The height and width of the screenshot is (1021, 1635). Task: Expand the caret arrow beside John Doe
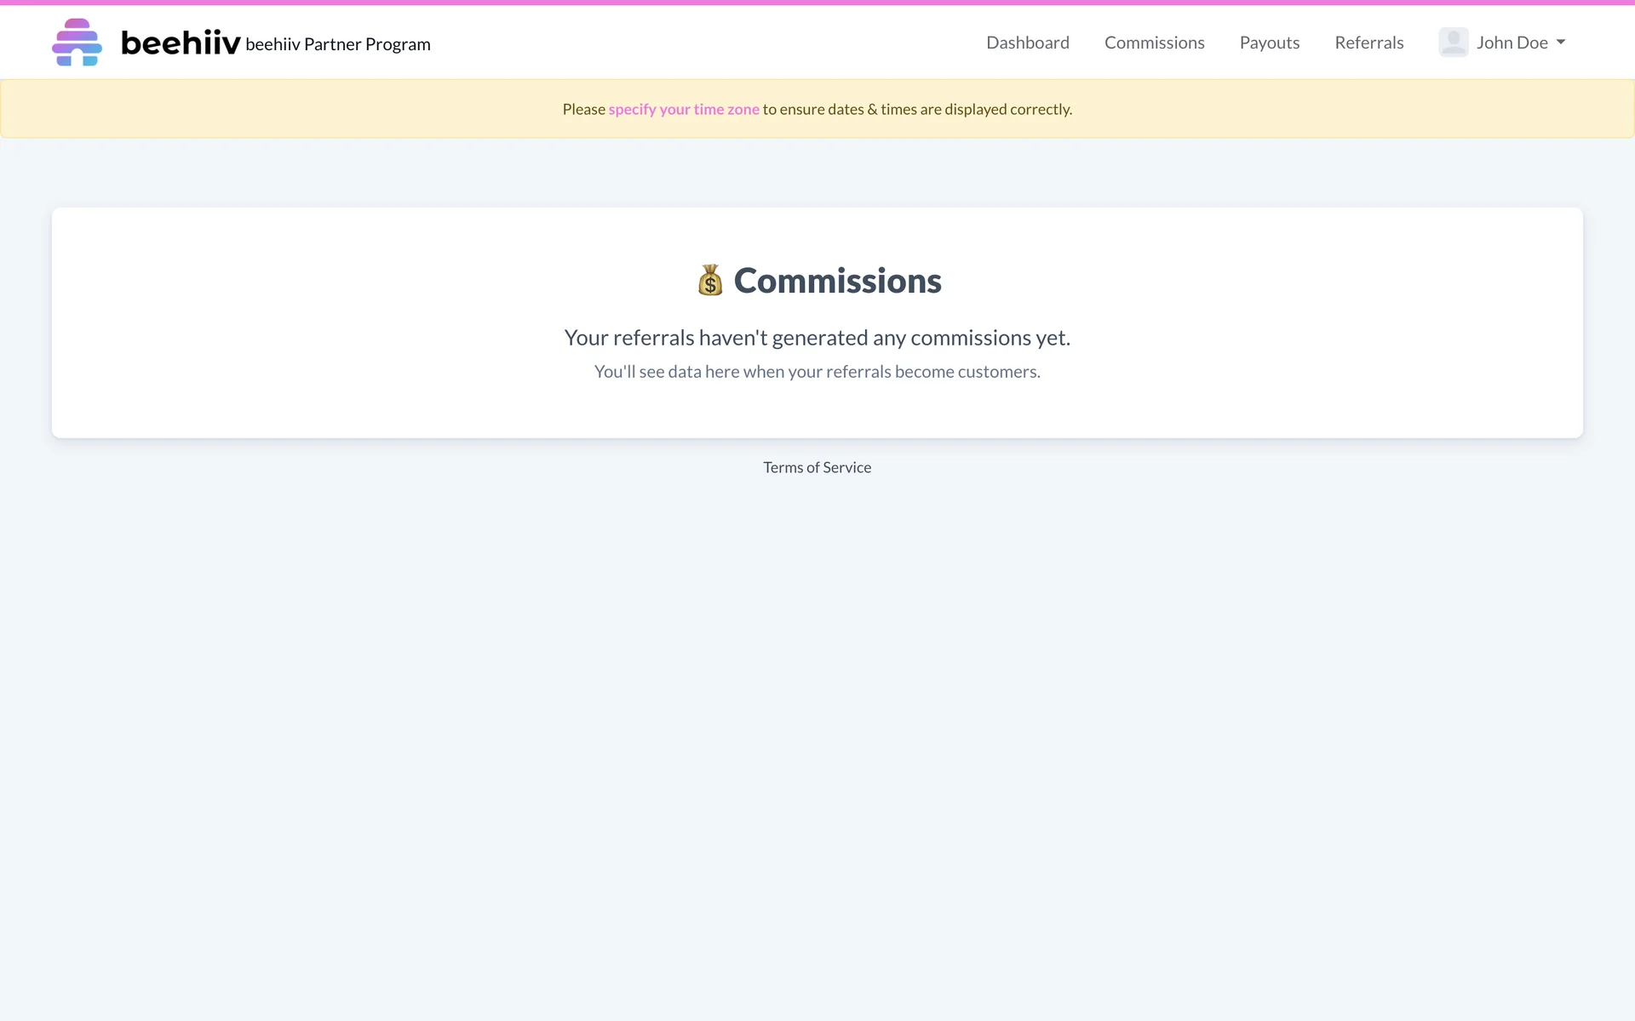[1561, 43]
